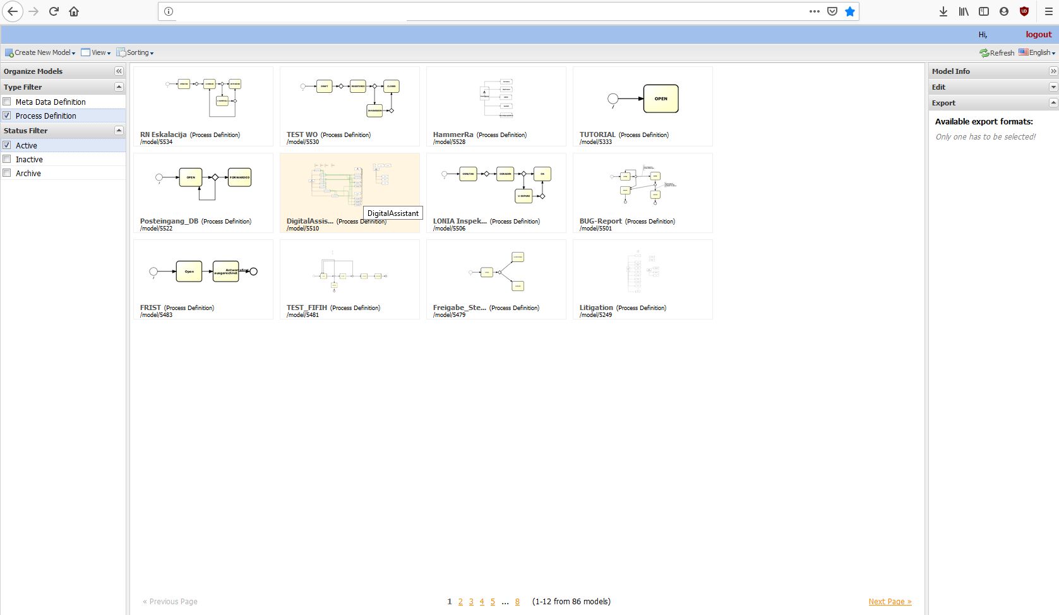Collapse the Organize Models side panel
The height and width of the screenshot is (615, 1059).
(119, 71)
